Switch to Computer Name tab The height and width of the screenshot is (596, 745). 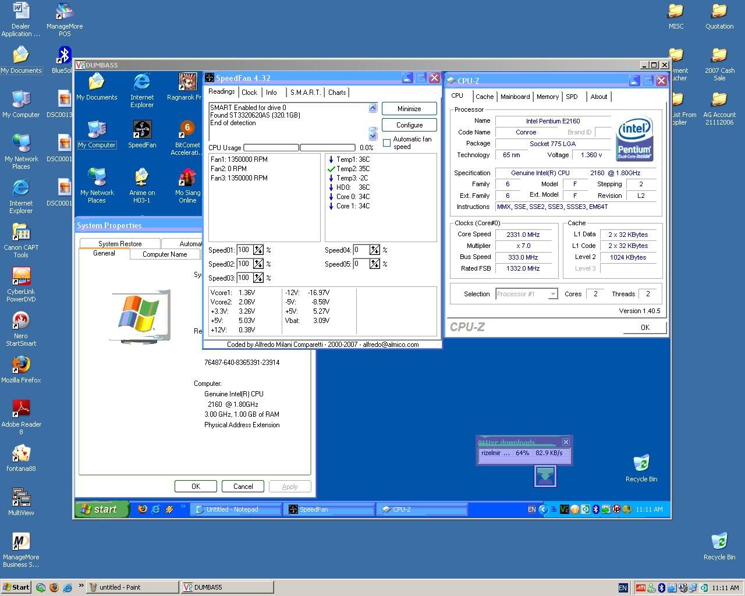pos(165,254)
